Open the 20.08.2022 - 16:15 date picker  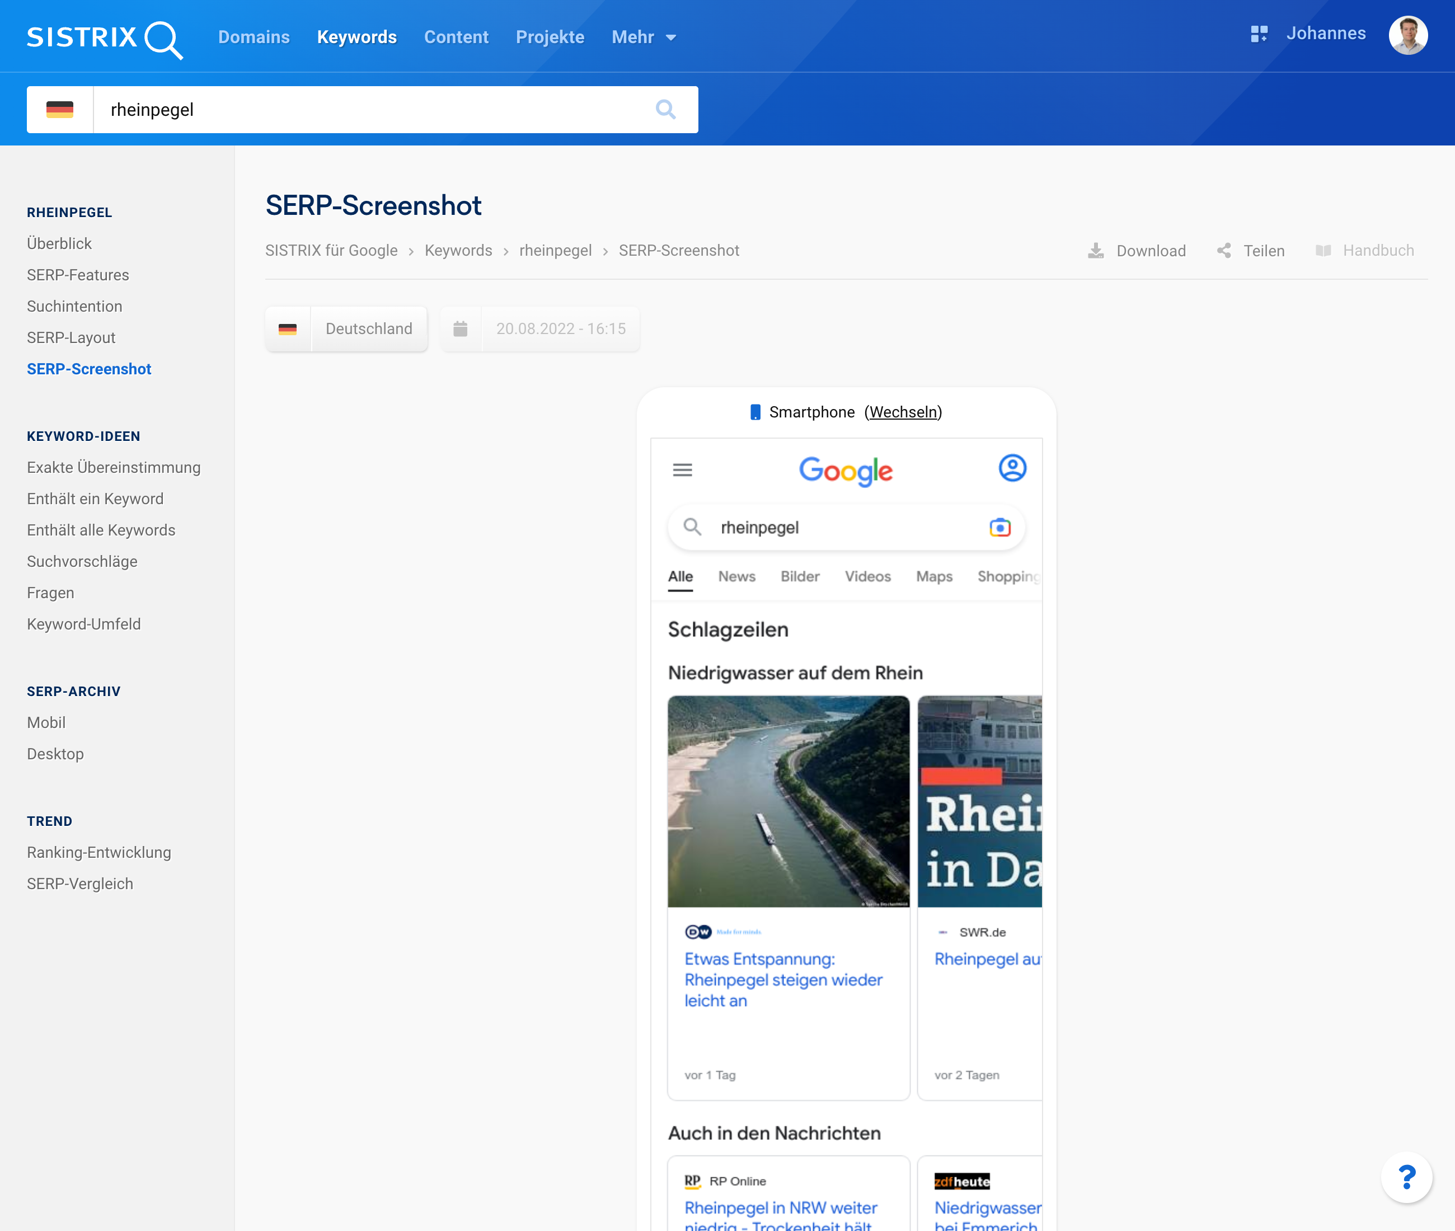[x=560, y=328]
